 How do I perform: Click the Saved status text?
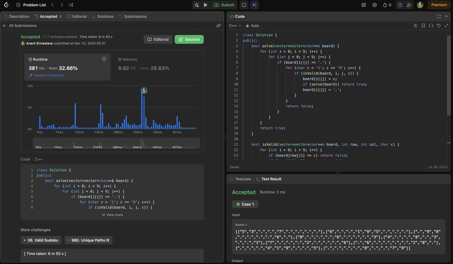pos(234,167)
